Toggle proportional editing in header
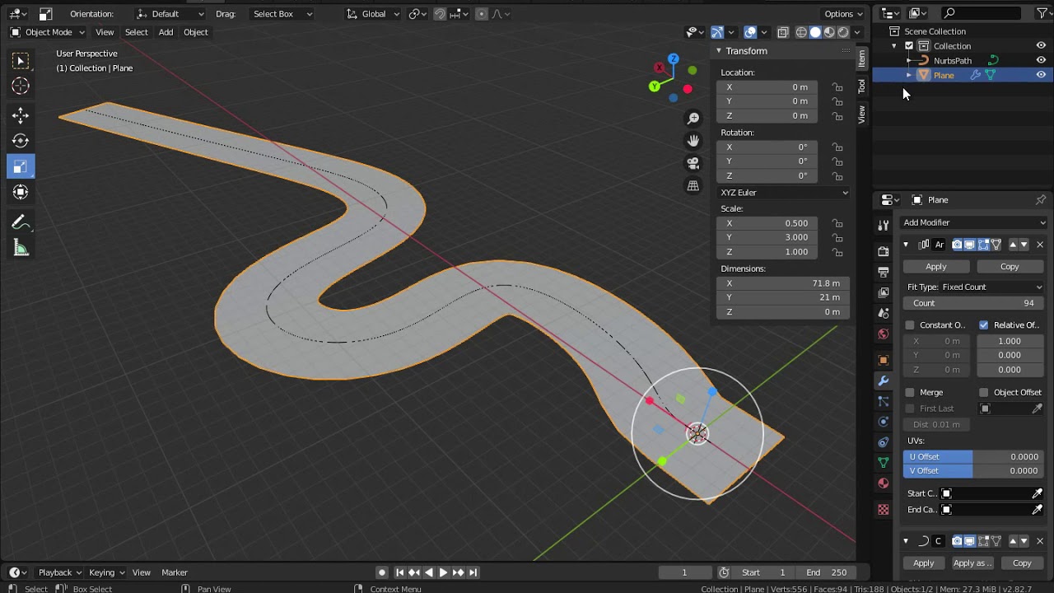This screenshot has height=593, width=1054. coord(482,14)
